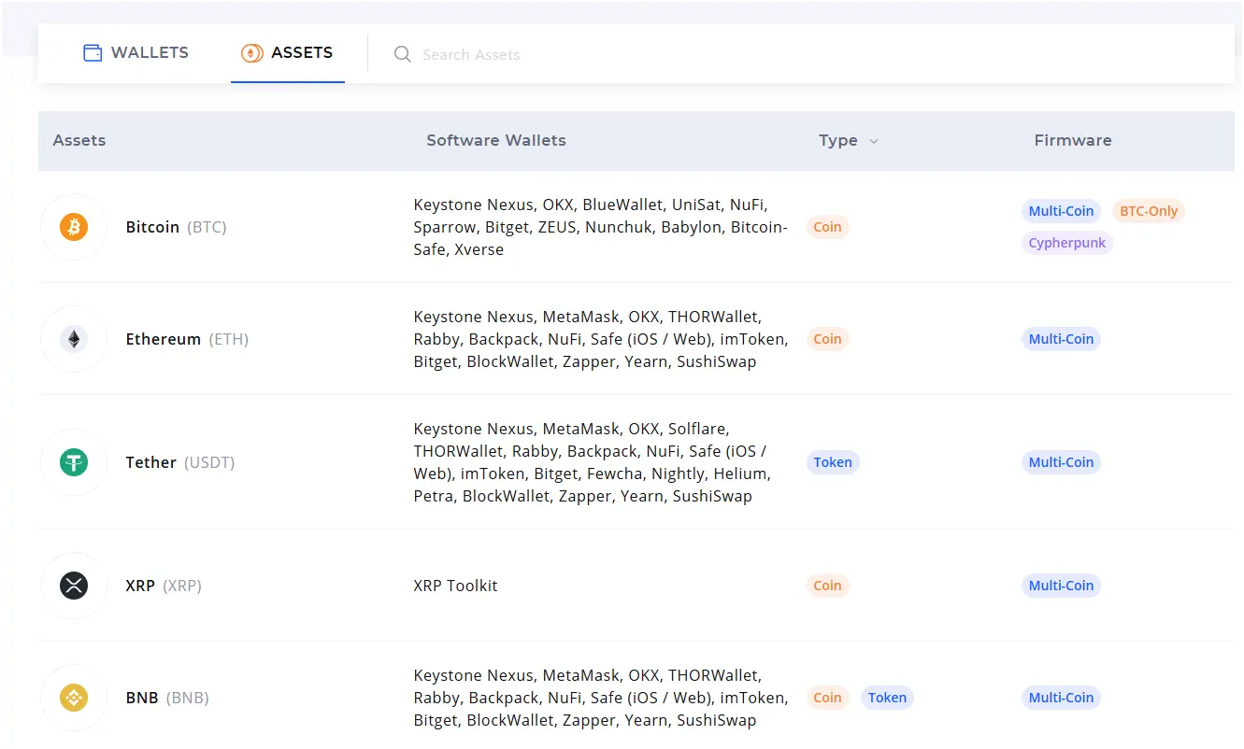Click the magnifier search icon

[403, 54]
